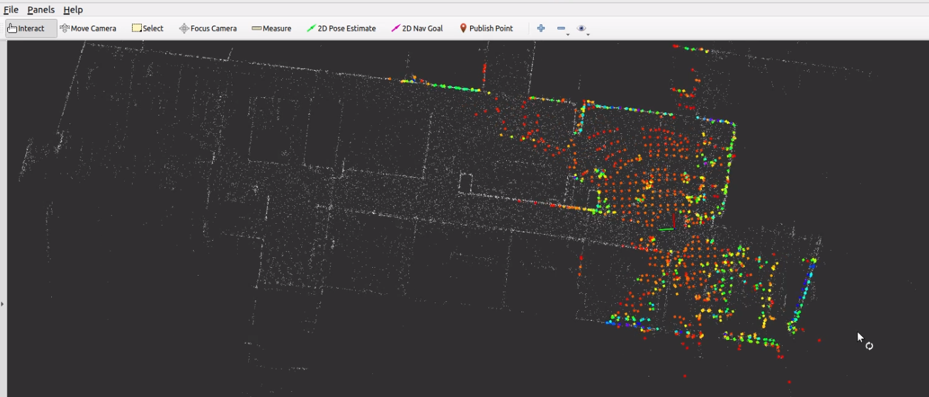Expand the collapsed left side panel
929x397 pixels.
tap(3, 304)
